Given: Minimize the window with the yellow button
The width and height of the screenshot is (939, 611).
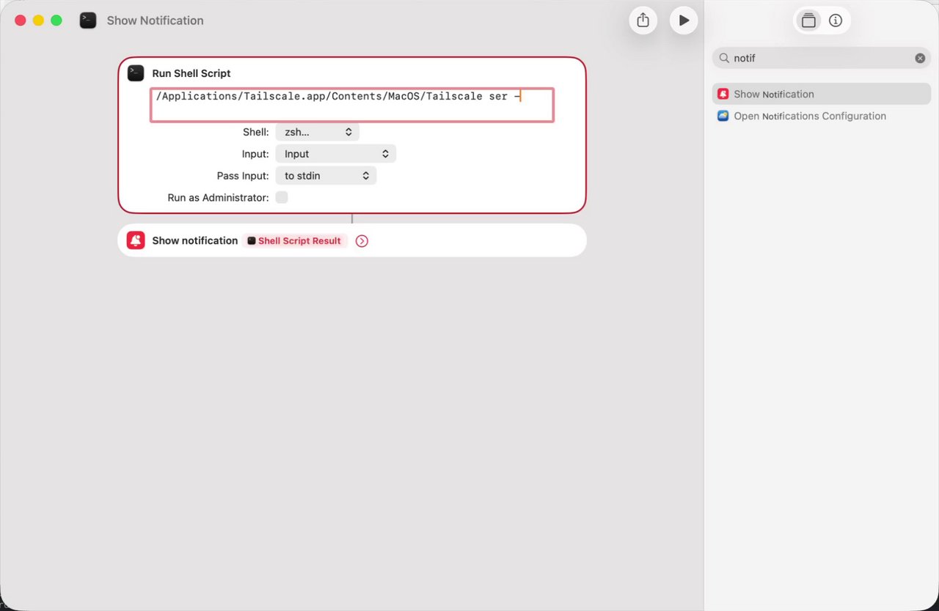Looking at the screenshot, I should click(38, 21).
